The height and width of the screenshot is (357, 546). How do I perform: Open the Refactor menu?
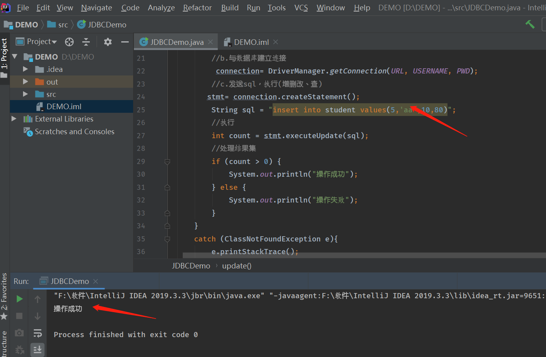pos(197,8)
